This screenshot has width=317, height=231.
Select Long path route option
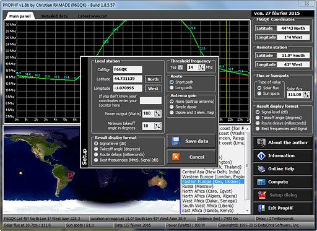point(172,88)
